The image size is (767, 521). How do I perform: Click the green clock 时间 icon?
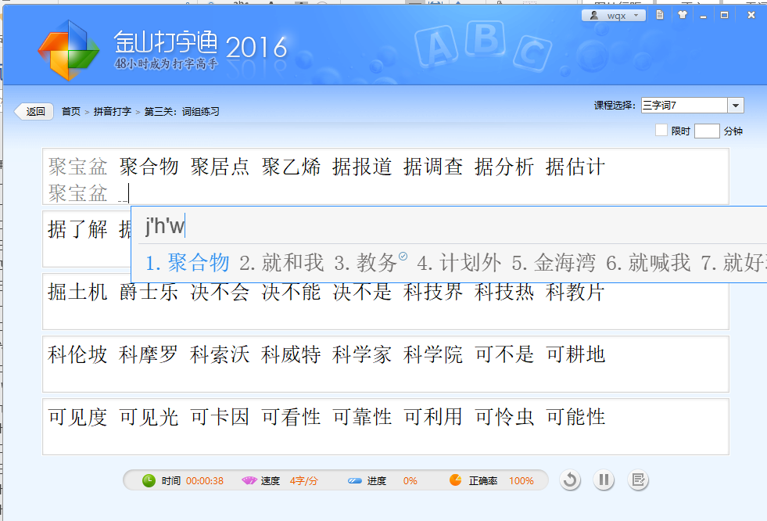pyautogui.click(x=148, y=480)
